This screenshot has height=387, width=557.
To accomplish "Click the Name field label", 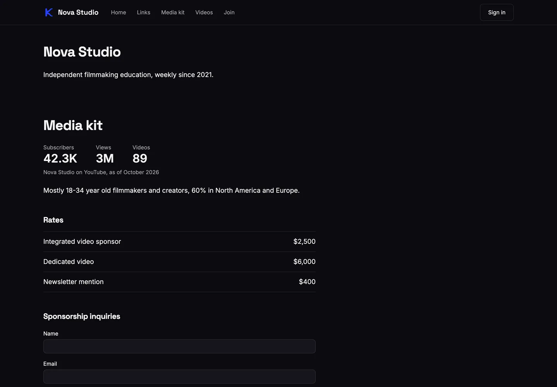I will click(x=51, y=334).
